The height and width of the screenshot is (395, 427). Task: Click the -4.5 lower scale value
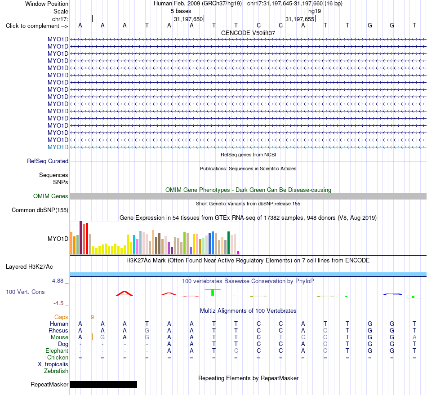point(58,303)
